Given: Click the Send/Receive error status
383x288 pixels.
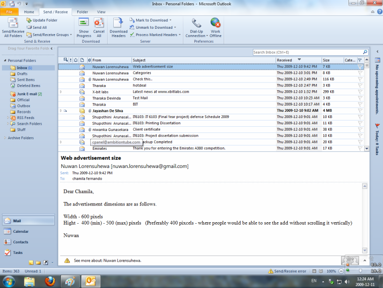Looking at the screenshot, I should (x=287, y=271).
